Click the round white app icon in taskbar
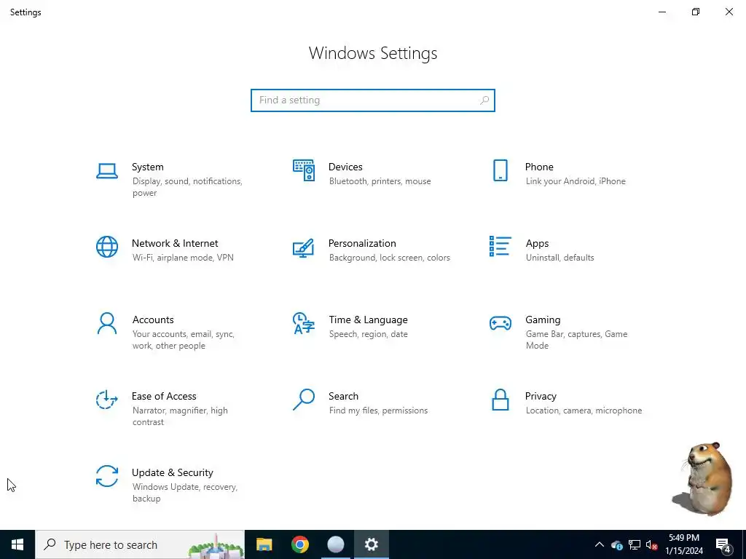The width and height of the screenshot is (746, 559). click(x=335, y=544)
